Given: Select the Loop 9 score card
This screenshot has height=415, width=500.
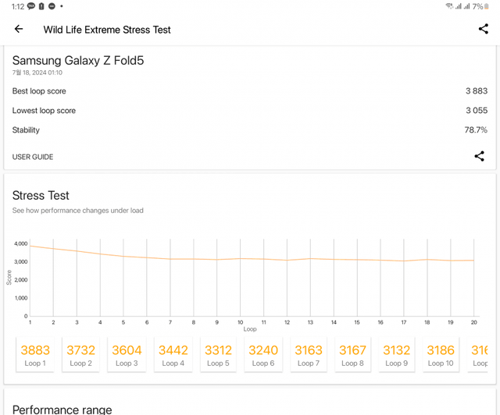Looking at the screenshot, I should 397,355.
